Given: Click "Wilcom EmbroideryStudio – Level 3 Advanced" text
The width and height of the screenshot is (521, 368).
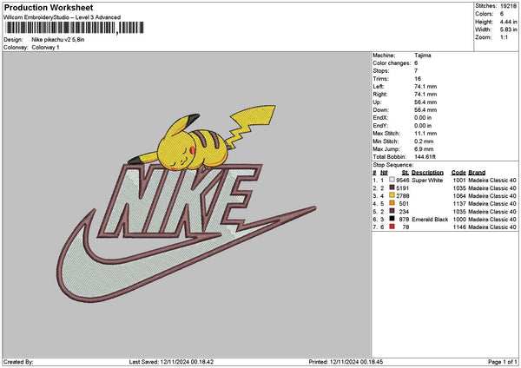Looking at the screenshot, I should coord(63,17).
